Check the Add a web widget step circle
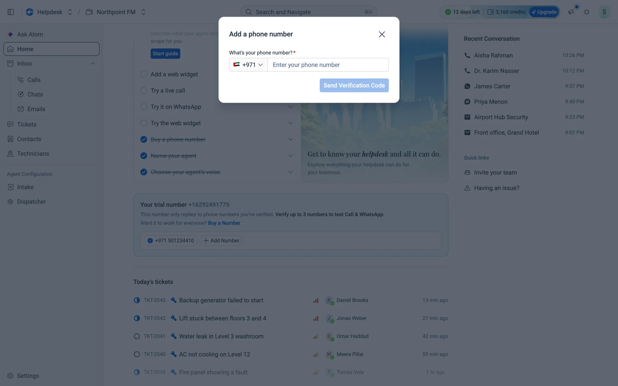This screenshot has height=386, width=618. tap(144, 74)
